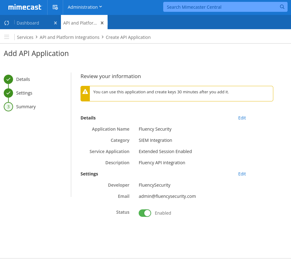The height and width of the screenshot is (261, 291).
Task: Select the Summary step label
Action: pyautogui.click(x=26, y=107)
